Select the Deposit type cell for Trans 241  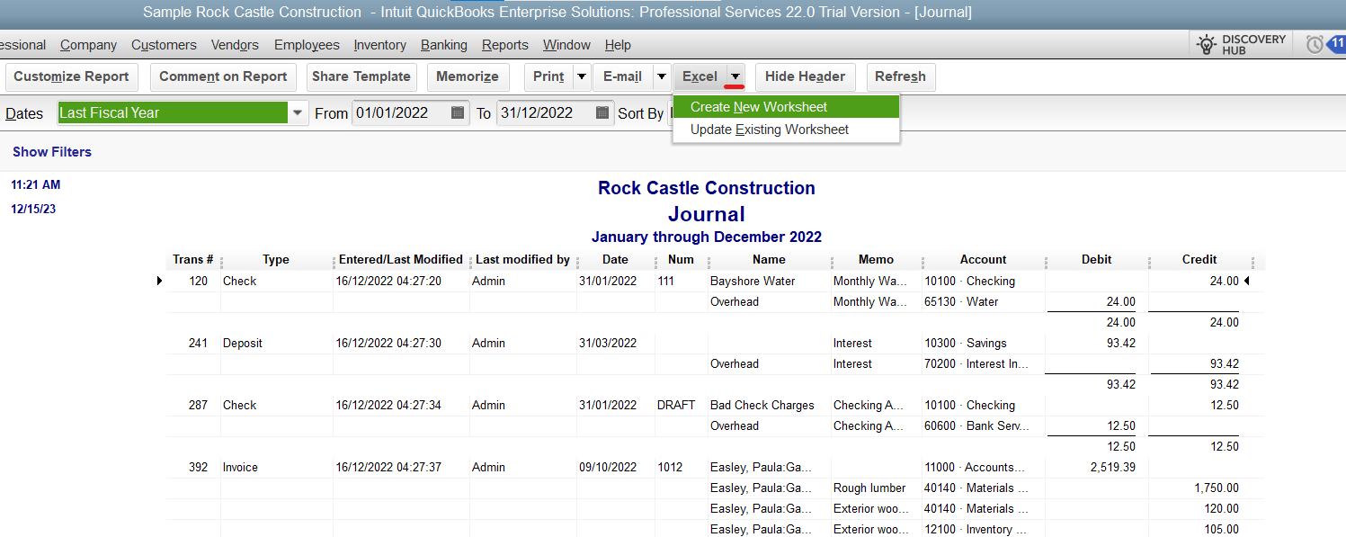pyautogui.click(x=243, y=344)
